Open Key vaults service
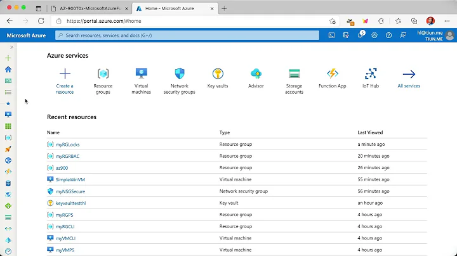The height and width of the screenshot is (256, 457). pos(218,78)
